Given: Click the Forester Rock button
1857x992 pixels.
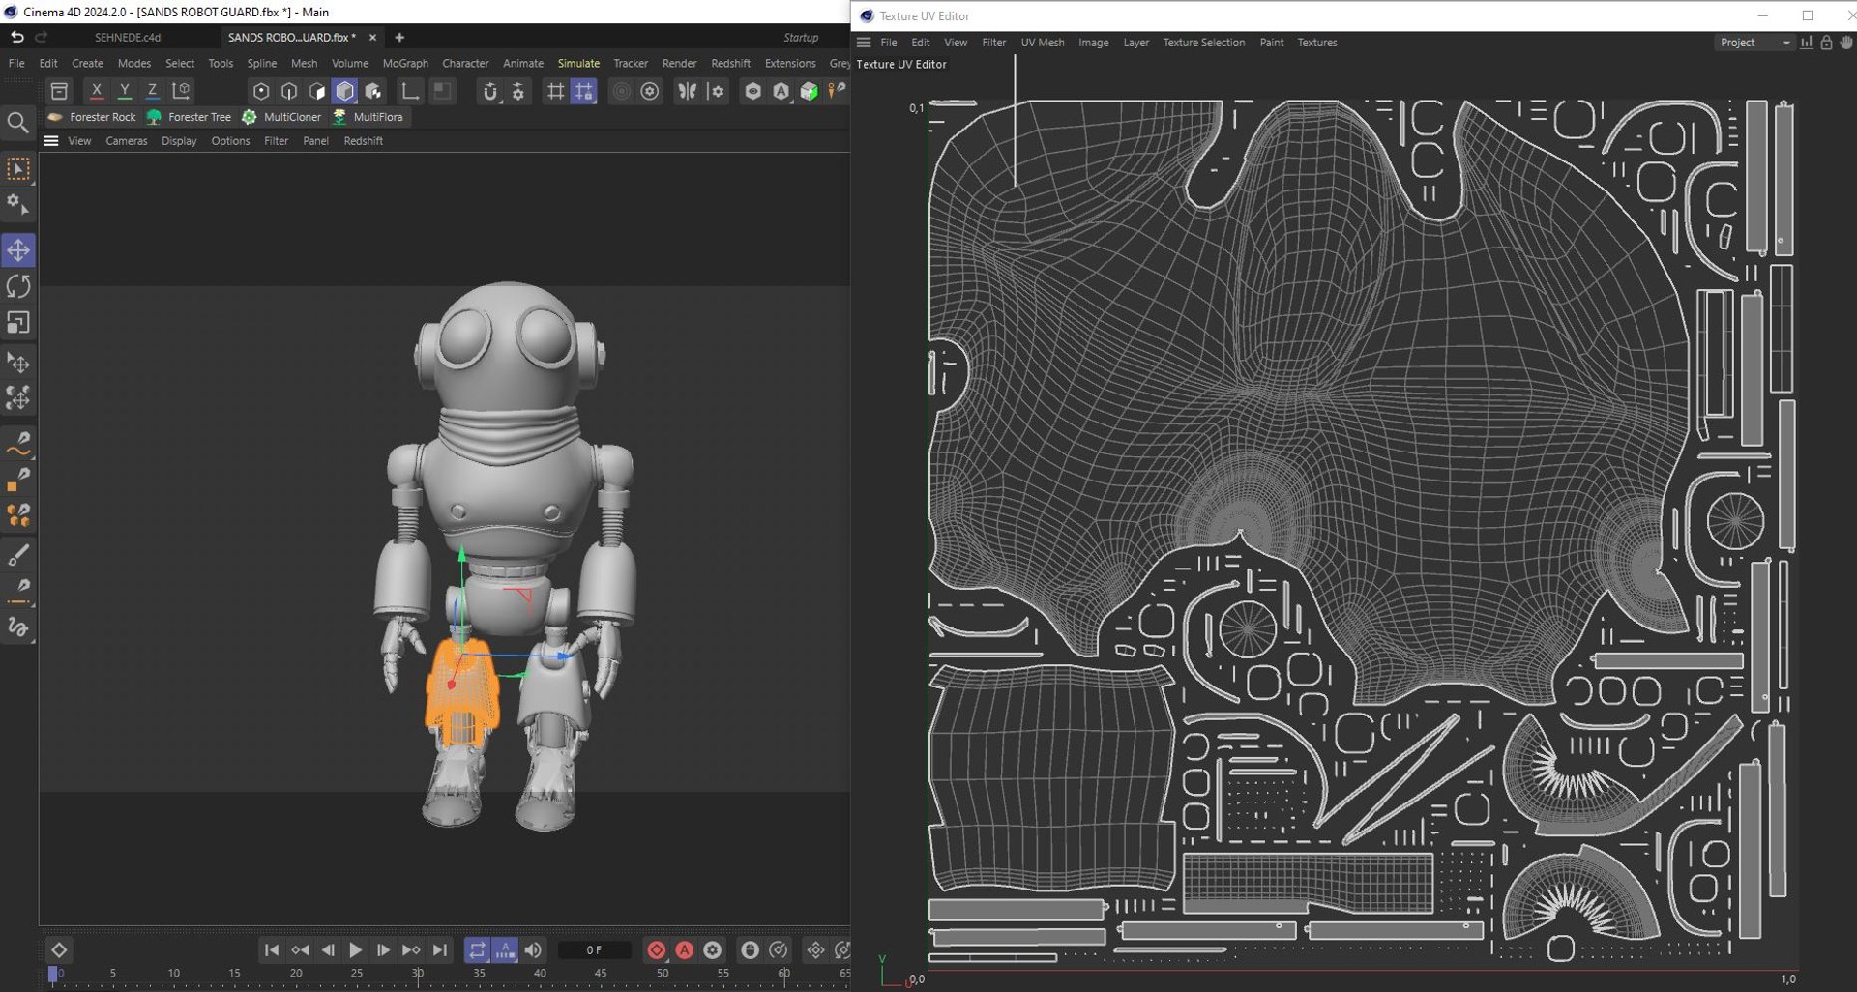Looking at the screenshot, I should 92,117.
